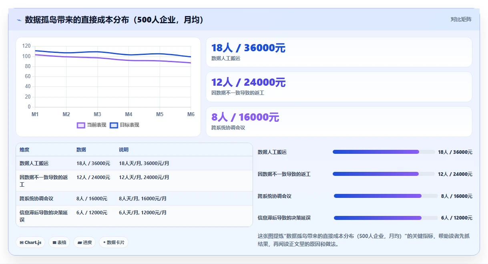
Task: Click the M1 axis label on chart
Action: click(35, 115)
